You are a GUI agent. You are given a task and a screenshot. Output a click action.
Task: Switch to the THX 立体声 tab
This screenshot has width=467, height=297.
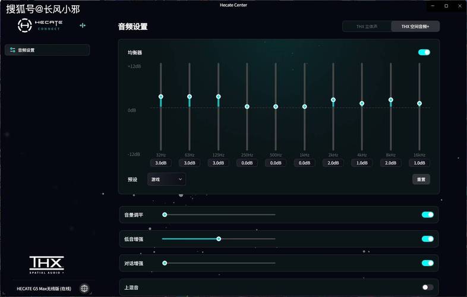(367, 27)
